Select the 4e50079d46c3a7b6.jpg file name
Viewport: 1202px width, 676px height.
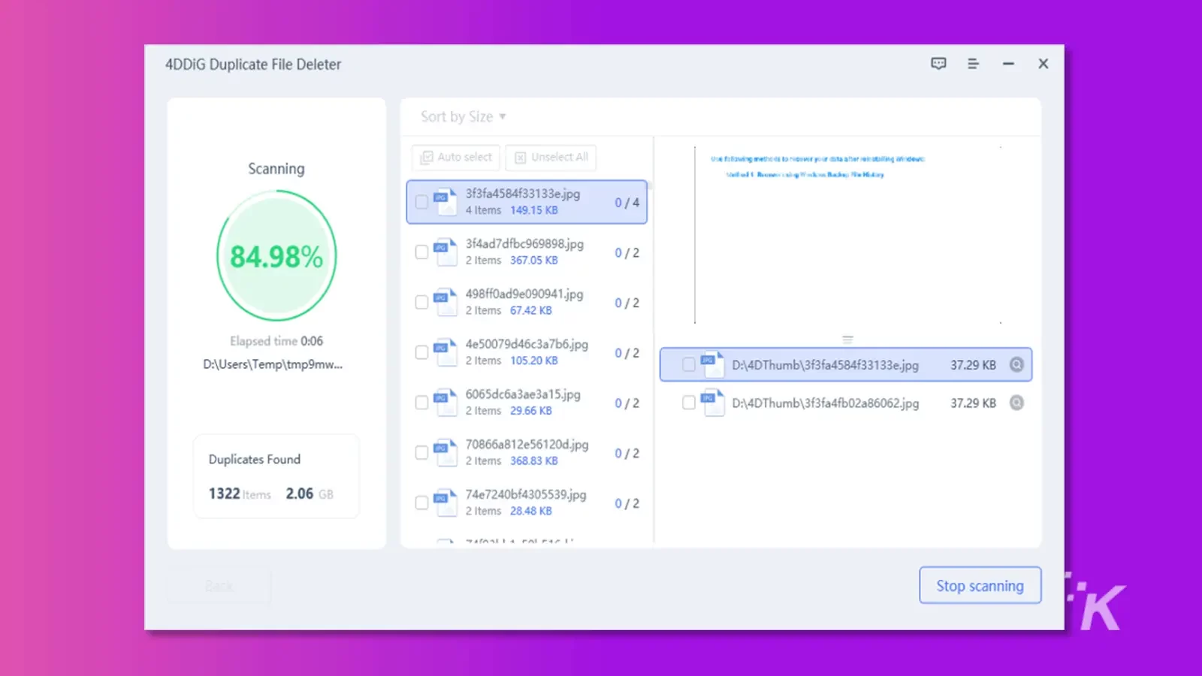[527, 344]
